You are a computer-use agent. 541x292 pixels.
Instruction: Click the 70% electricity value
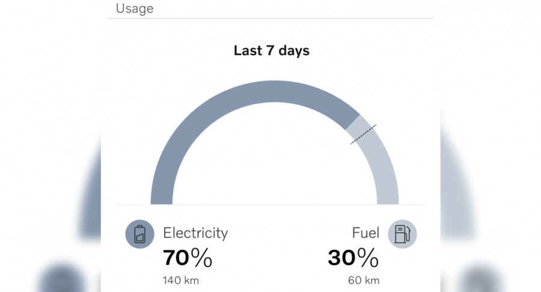[x=187, y=258]
